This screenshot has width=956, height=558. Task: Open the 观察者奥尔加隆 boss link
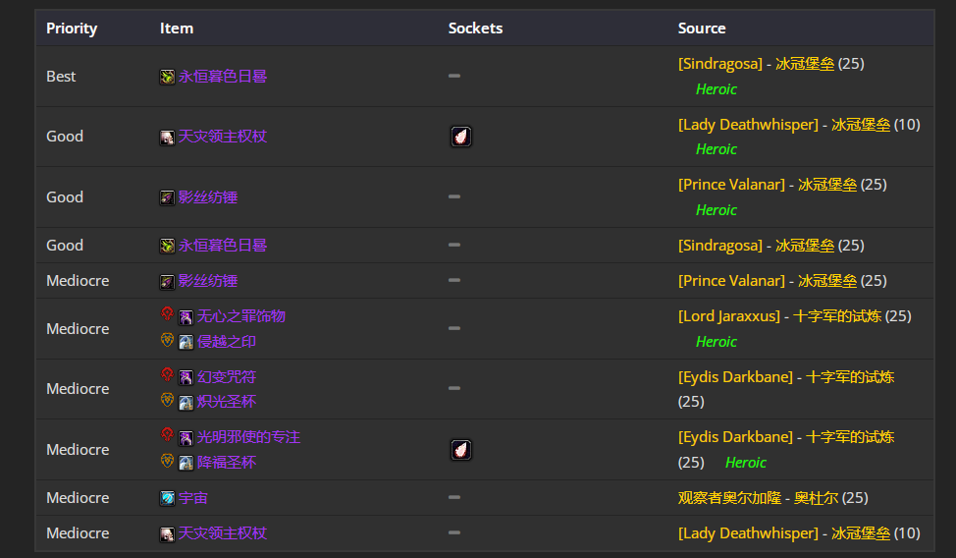coord(727,498)
